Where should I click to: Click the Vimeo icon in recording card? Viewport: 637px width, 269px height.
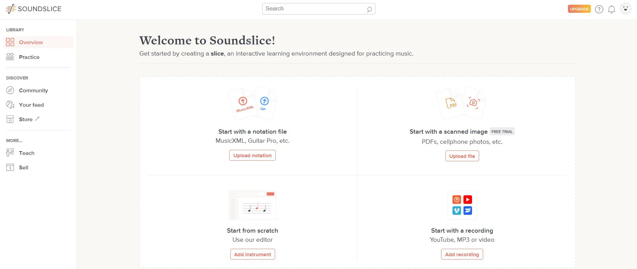[456, 210]
